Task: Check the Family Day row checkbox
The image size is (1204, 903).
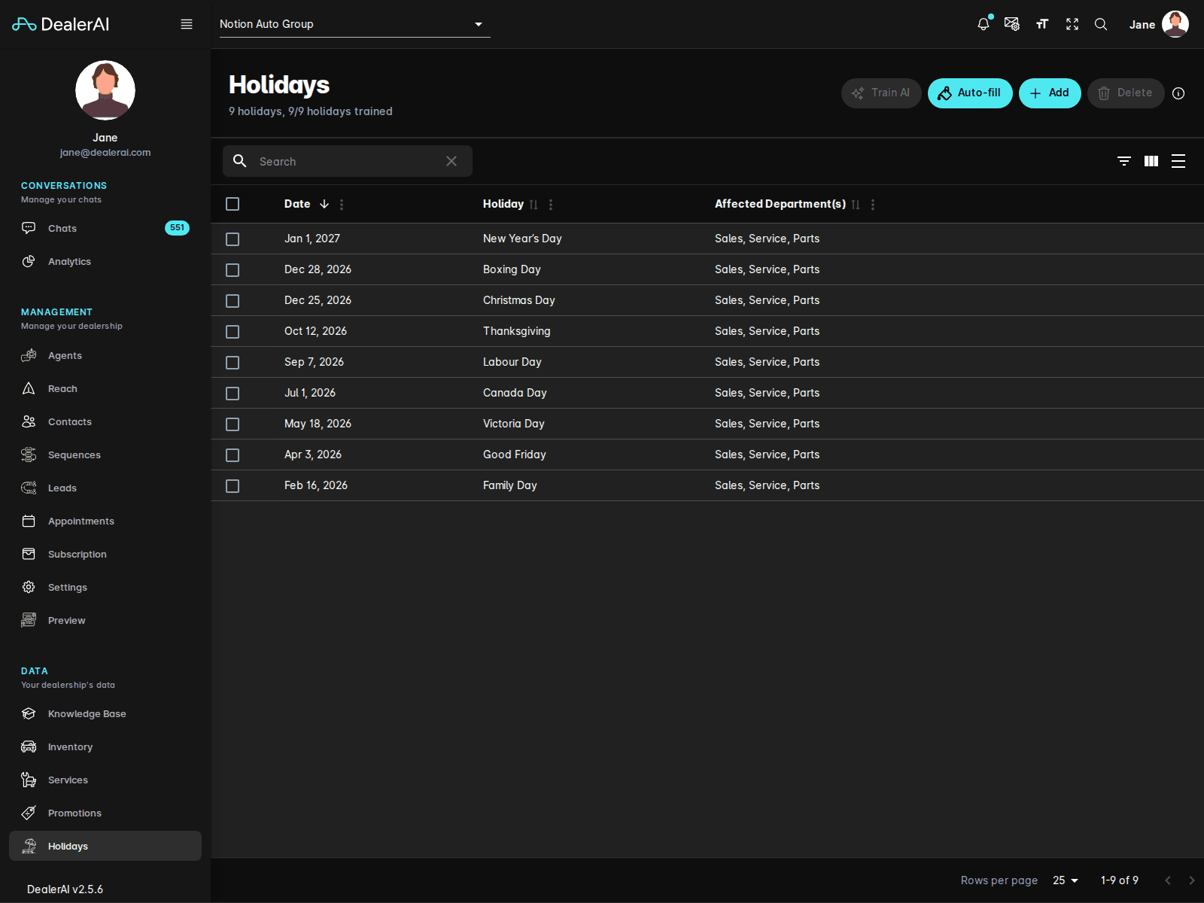Action: coord(233,486)
